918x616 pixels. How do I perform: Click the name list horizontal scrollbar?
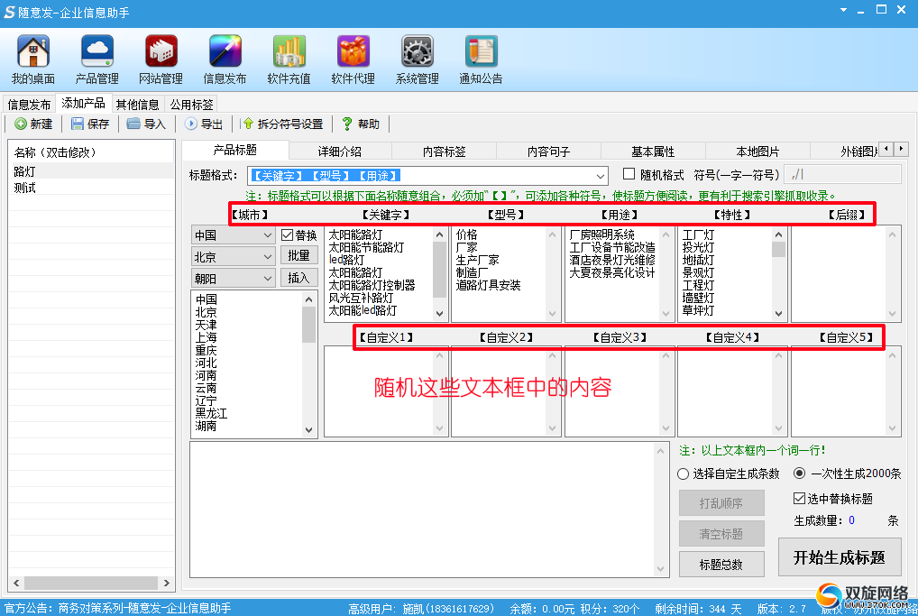(x=91, y=583)
